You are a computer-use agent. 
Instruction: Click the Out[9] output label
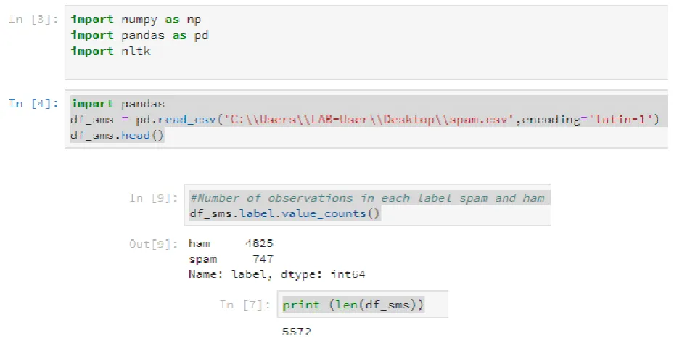(x=154, y=245)
